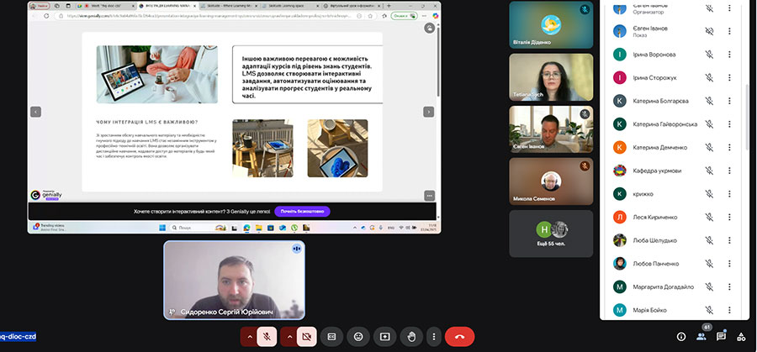Click Tetiana Sych video tile
The height and width of the screenshot is (352, 757).
551,77
